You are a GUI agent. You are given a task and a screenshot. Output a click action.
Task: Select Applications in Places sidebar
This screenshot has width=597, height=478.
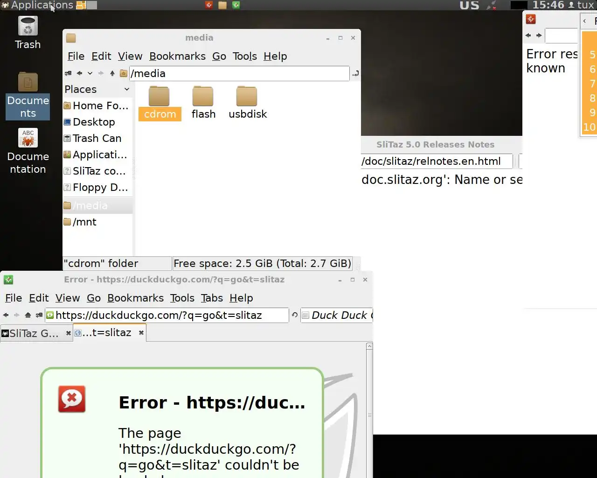(x=97, y=155)
